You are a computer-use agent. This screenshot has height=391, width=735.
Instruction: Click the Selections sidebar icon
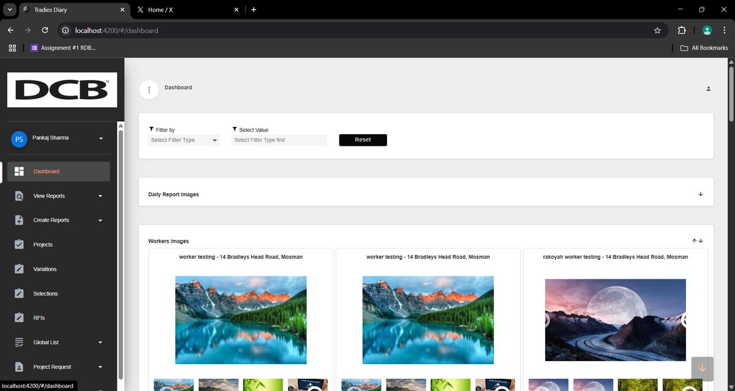[x=20, y=294]
